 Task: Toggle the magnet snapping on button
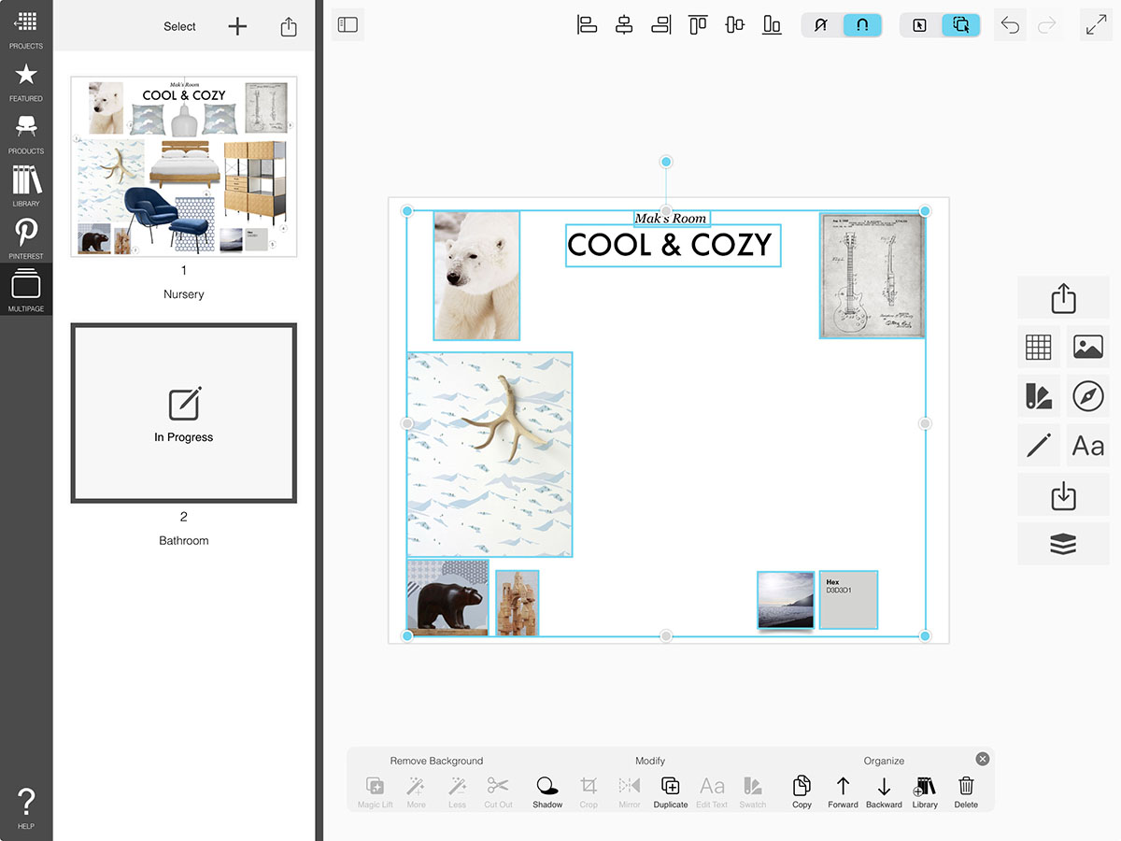[x=862, y=25]
